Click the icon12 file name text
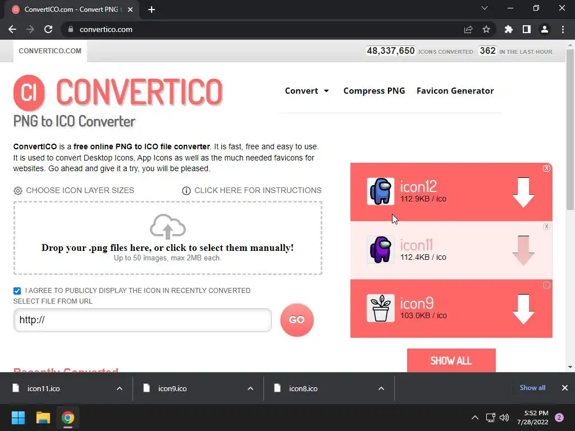The height and width of the screenshot is (431, 575). click(x=418, y=186)
